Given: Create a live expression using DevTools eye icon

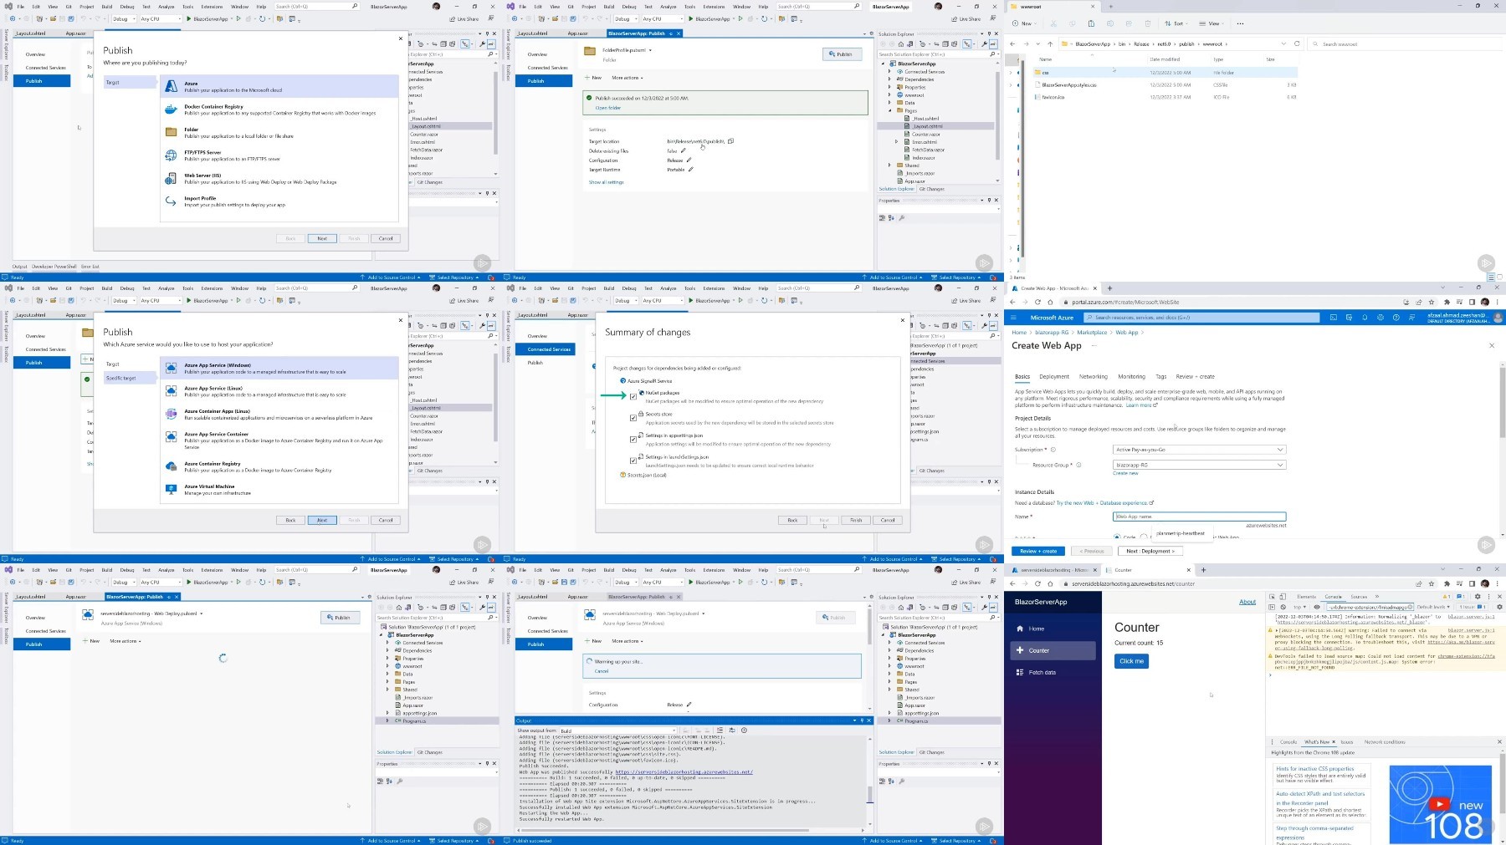Looking at the screenshot, I should (1317, 607).
